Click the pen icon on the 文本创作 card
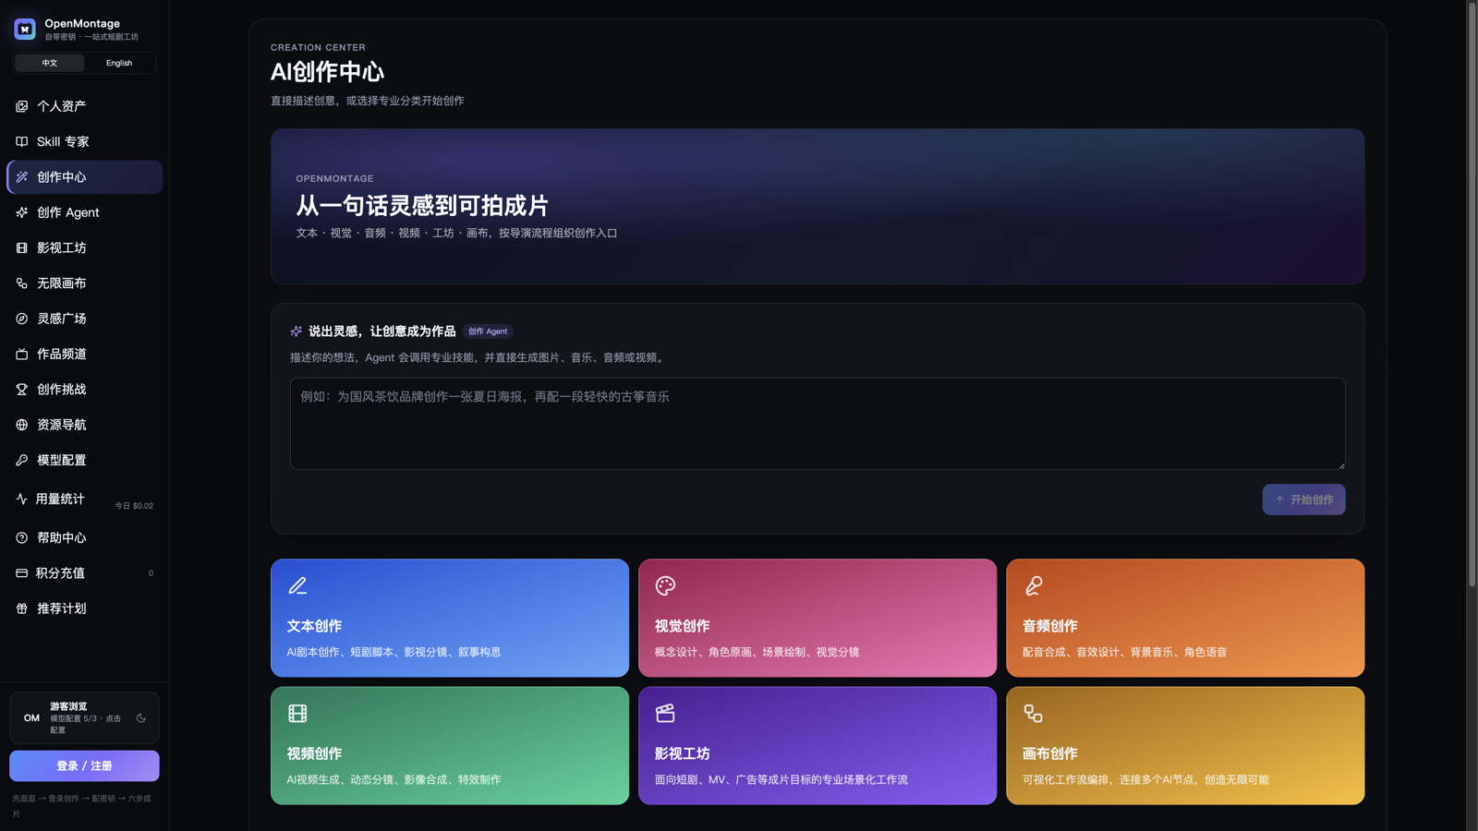Viewport: 1478px width, 831px height. click(x=297, y=585)
